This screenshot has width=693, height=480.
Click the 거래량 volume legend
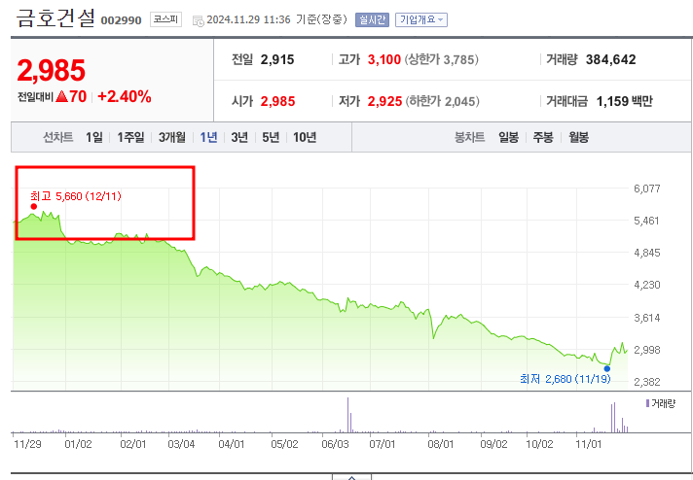click(x=661, y=403)
